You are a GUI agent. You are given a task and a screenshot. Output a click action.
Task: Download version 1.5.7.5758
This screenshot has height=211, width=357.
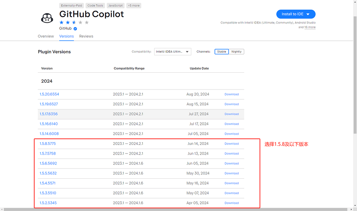click(x=231, y=154)
